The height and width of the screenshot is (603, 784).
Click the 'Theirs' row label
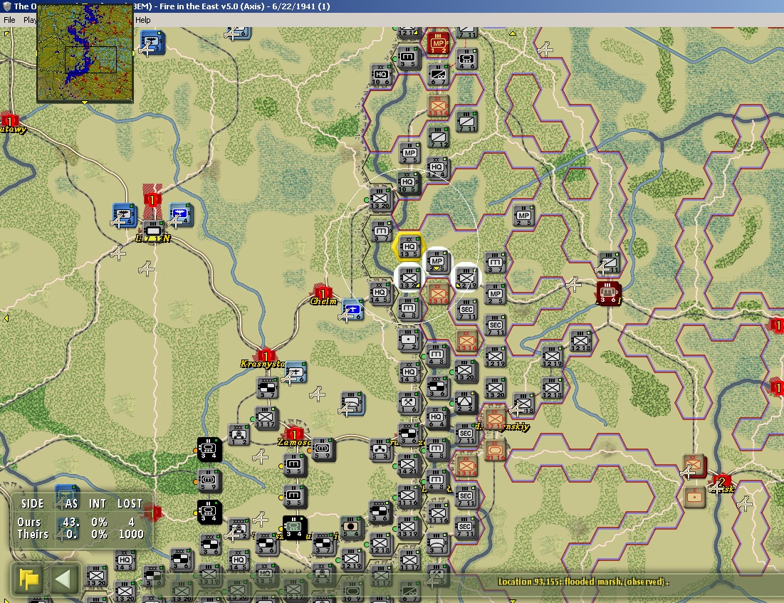(33, 534)
